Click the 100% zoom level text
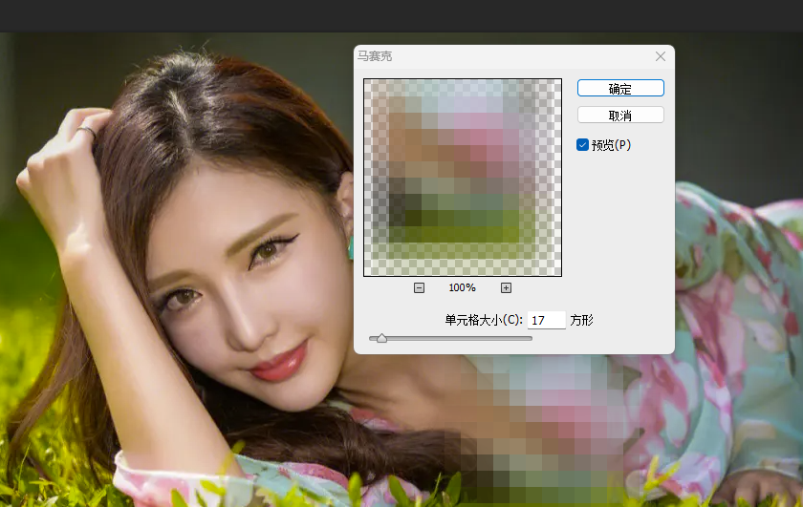The width and height of the screenshot is (803, 507). pos(462,288)
